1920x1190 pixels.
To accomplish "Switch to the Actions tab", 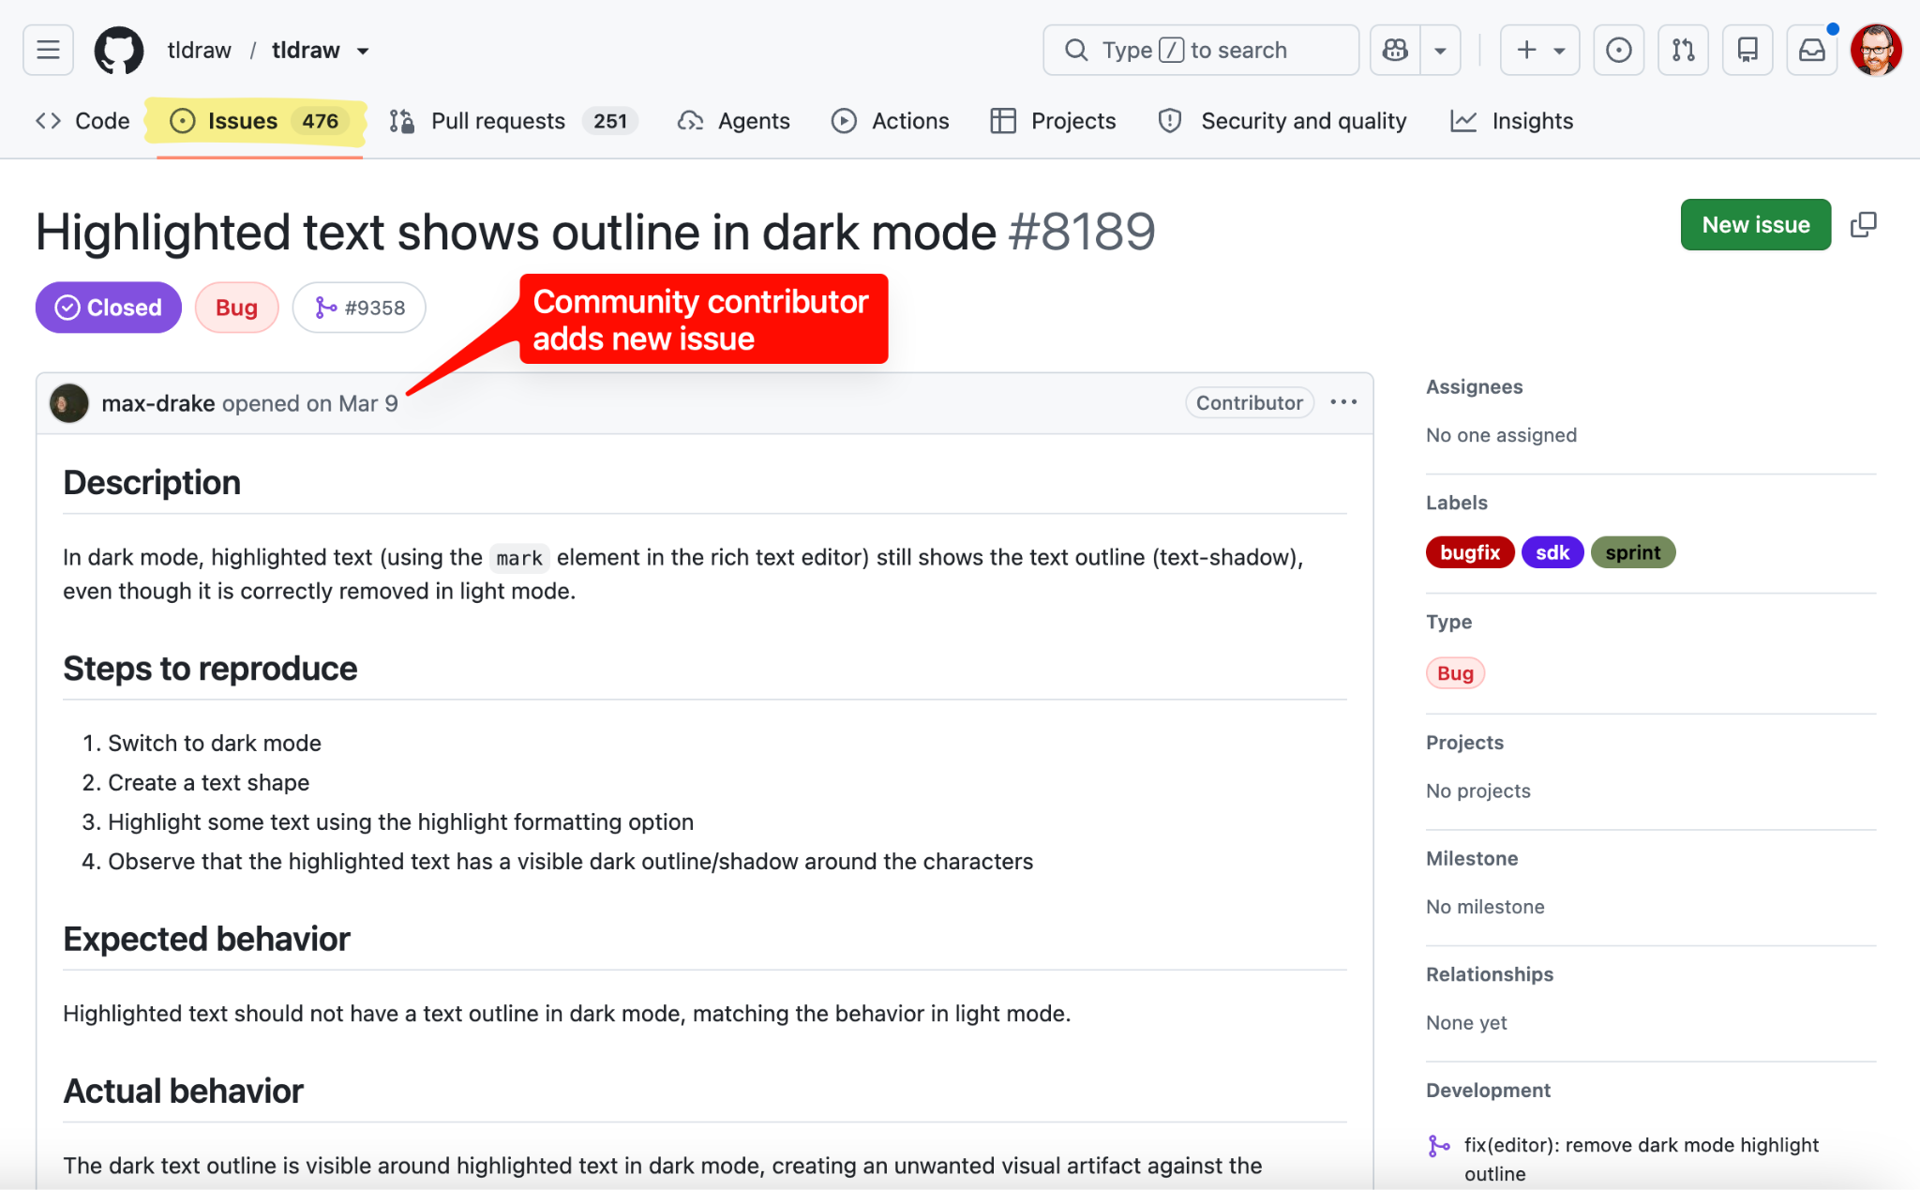I will point(891,121).
